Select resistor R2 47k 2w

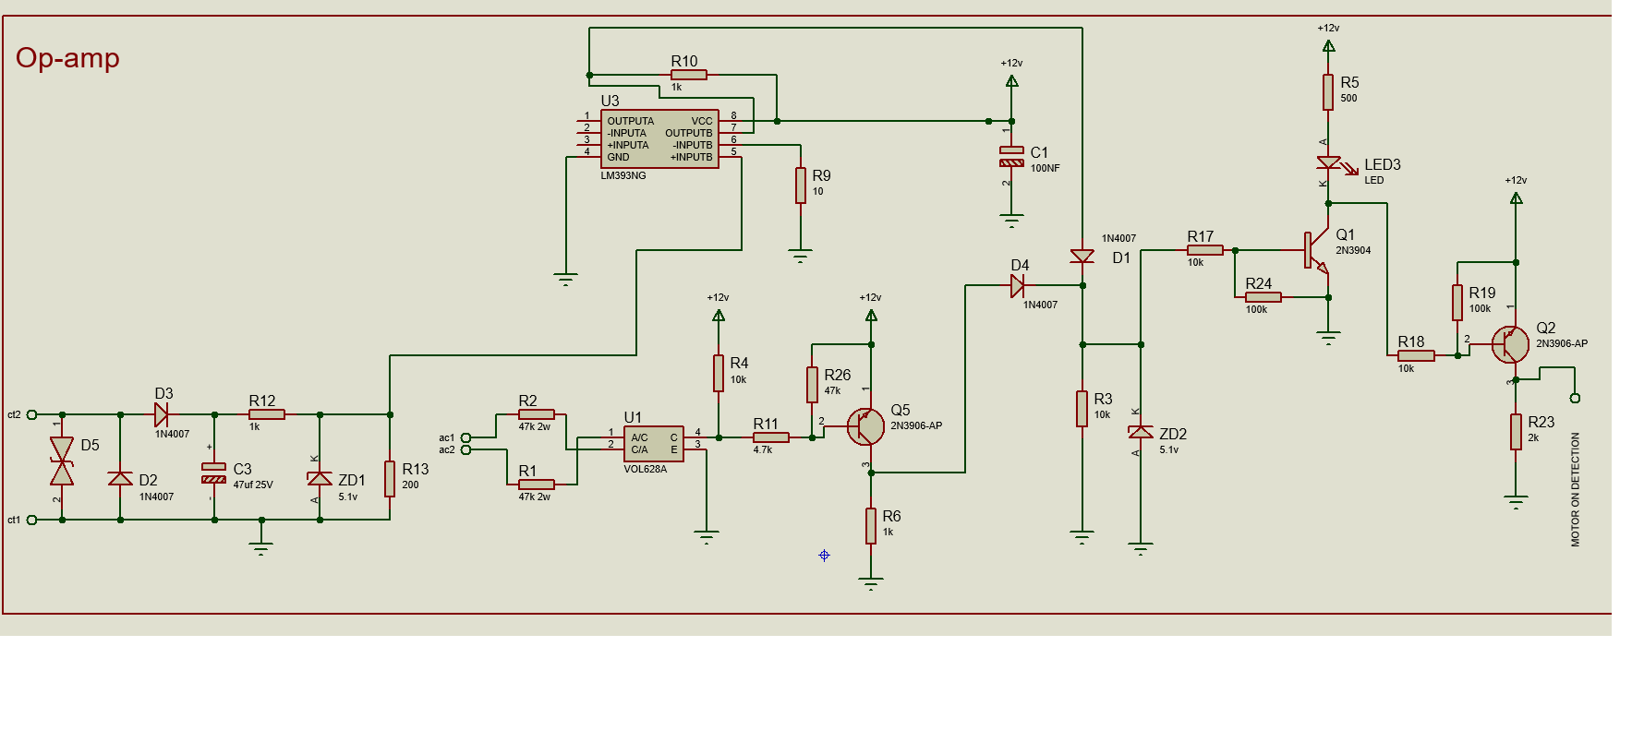537,415
